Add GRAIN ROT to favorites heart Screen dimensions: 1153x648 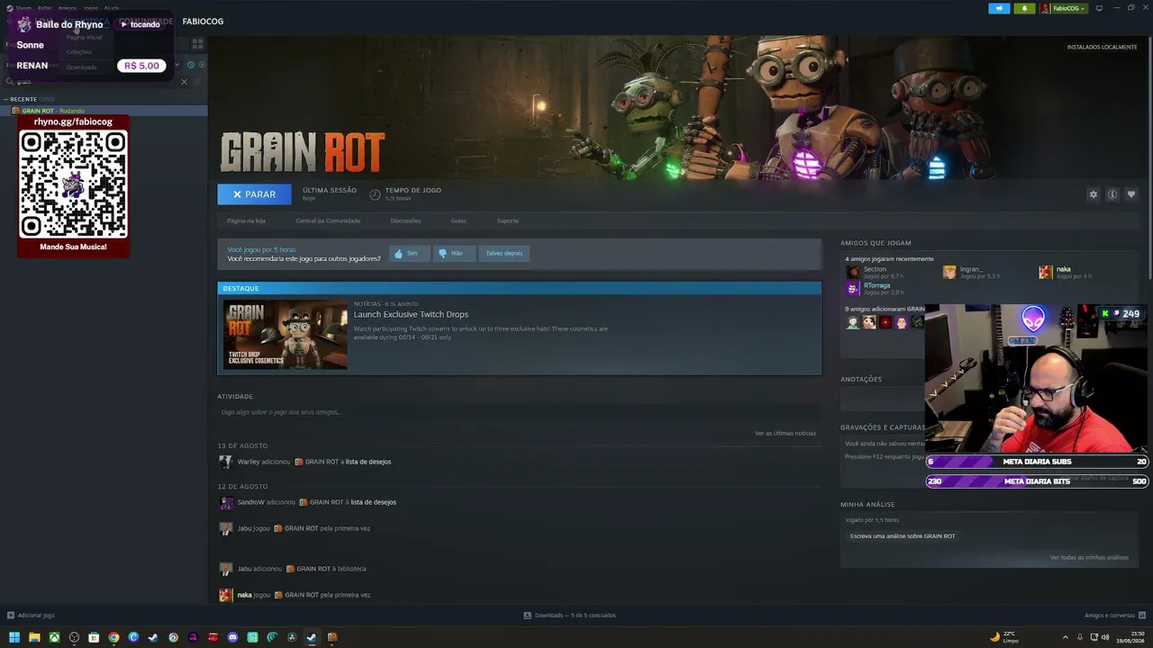tap(1131, 194)
